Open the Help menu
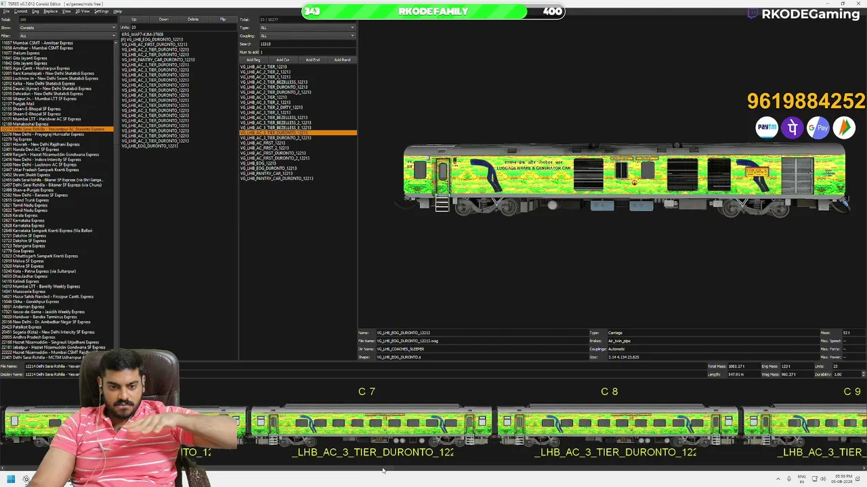Screen dimensions: 867x487 click(117, 11)
